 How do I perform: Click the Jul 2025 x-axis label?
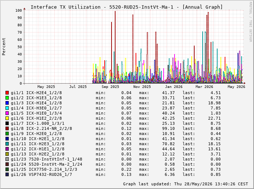click(x=78, y=87)
